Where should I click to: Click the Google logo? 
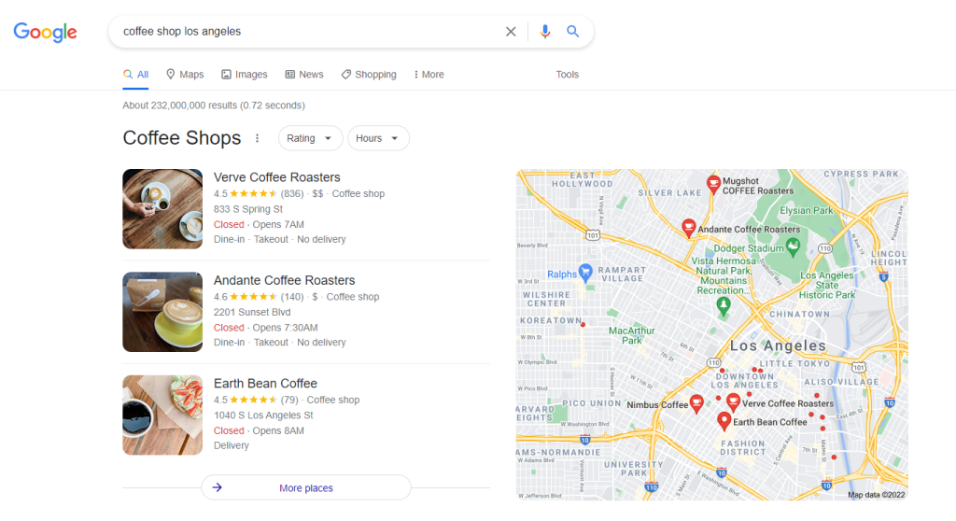coord(45,32)
